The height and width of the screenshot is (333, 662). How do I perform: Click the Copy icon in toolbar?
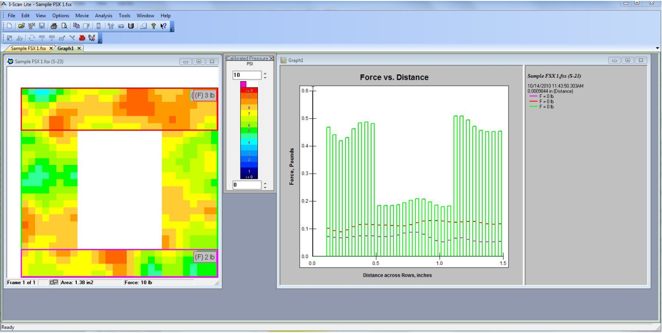[76, 26]
